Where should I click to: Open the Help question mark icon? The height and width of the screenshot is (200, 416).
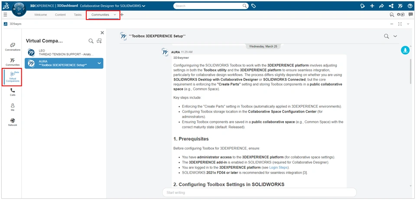click(409, 6)
